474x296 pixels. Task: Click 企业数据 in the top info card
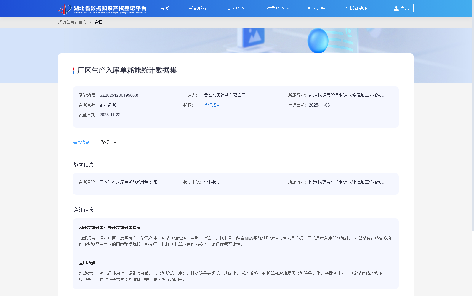click(108, 105)
